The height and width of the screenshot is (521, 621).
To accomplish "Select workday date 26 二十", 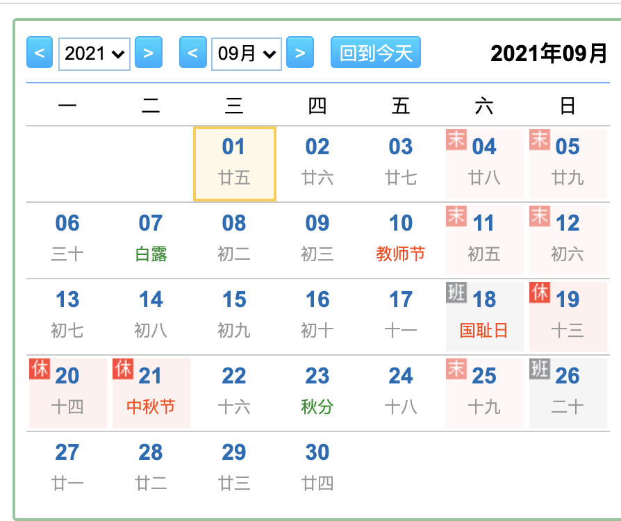I will 568,393.
